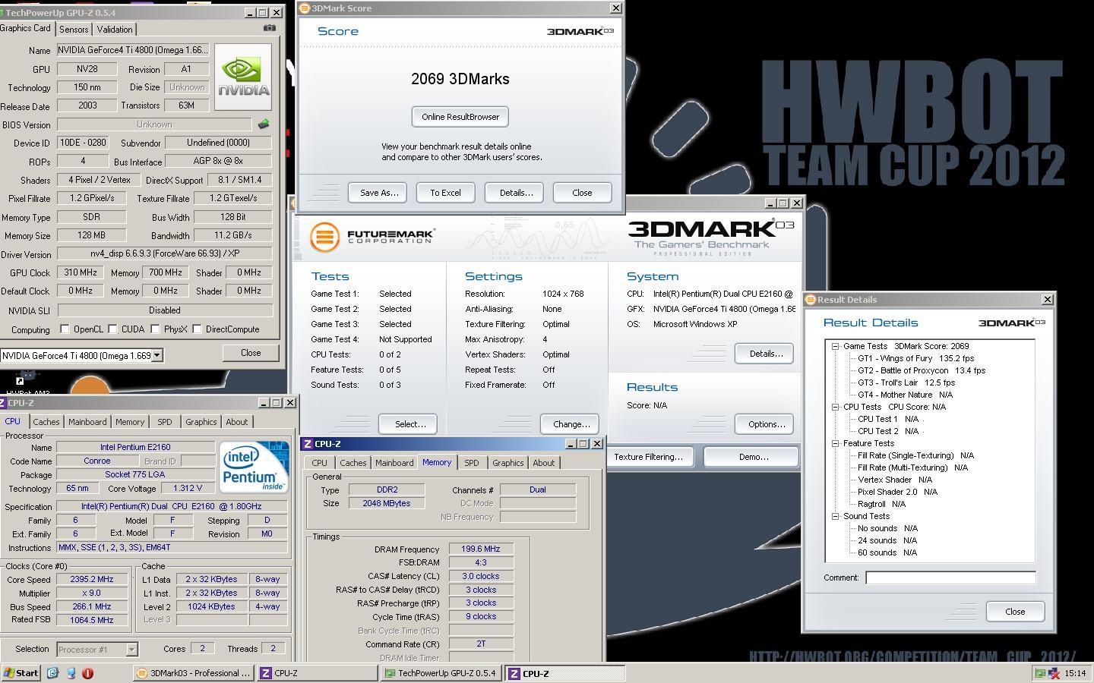Click the network tray icon beside the clock
The height and width of the screenshot is (683, 1094).
tap(1054, 673)
